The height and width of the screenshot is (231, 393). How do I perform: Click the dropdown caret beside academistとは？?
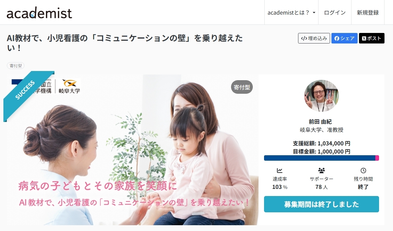click(x=314, y=13)
